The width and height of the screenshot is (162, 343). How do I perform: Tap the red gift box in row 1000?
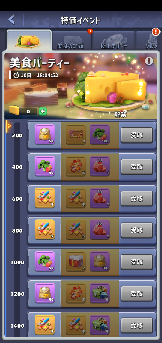(x=76, y=261)
